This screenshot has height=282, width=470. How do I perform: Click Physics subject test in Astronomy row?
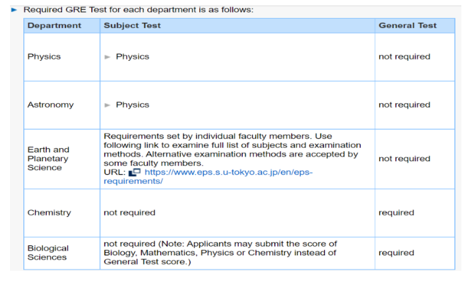(133, 105)
